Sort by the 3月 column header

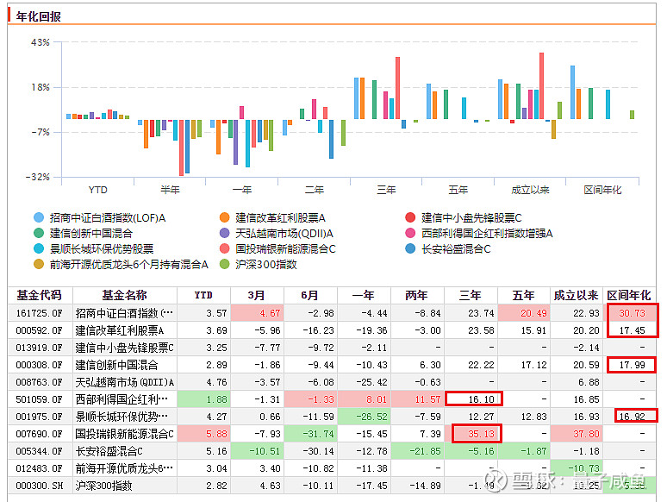(257, 296)
